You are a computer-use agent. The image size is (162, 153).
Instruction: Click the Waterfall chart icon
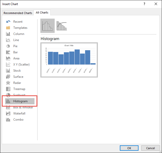coord(8,113)
